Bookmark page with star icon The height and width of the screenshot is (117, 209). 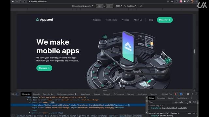(x=172, y=1)
